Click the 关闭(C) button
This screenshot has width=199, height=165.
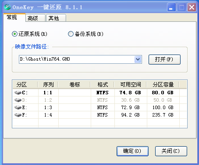(x=171, y=151)
